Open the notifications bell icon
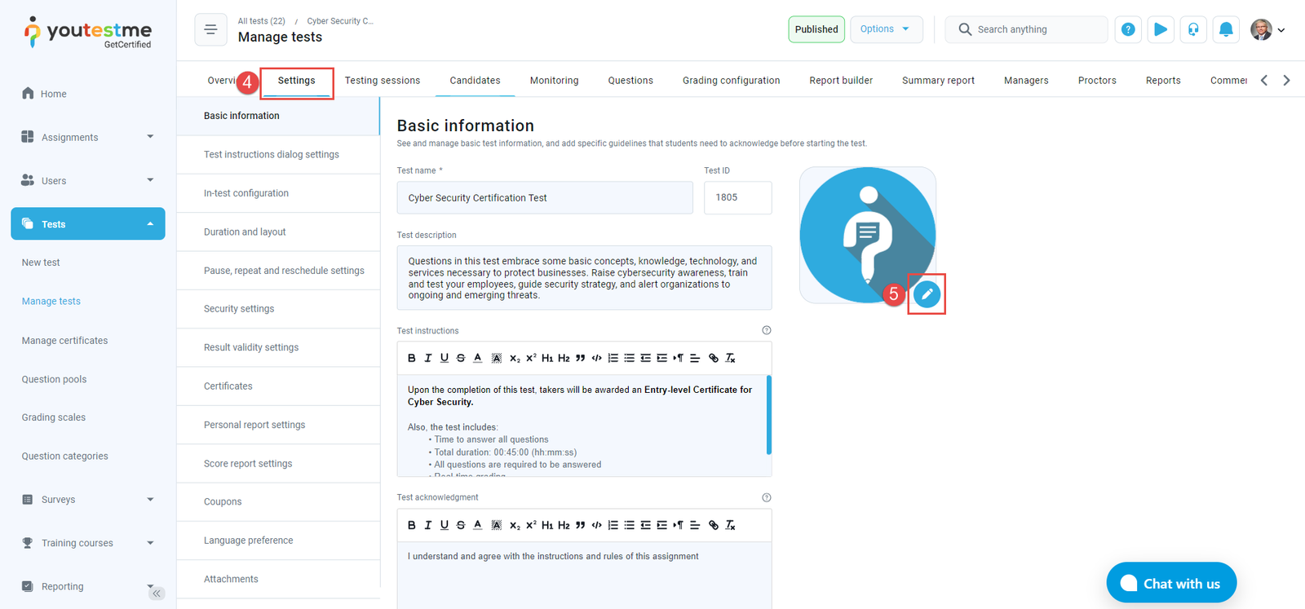Screen dimensions: 1305x609 (x=1225, y=29)
